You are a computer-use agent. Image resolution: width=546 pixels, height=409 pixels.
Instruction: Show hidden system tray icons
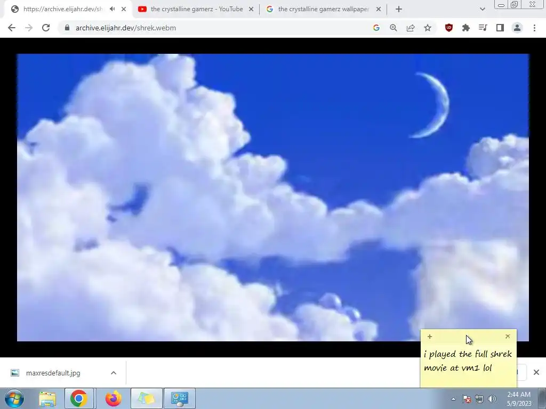point(453,399)
